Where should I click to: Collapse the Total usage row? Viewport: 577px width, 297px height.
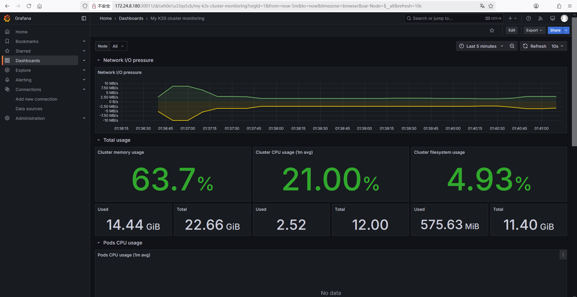pyautogui.click(x=99, y=140)
